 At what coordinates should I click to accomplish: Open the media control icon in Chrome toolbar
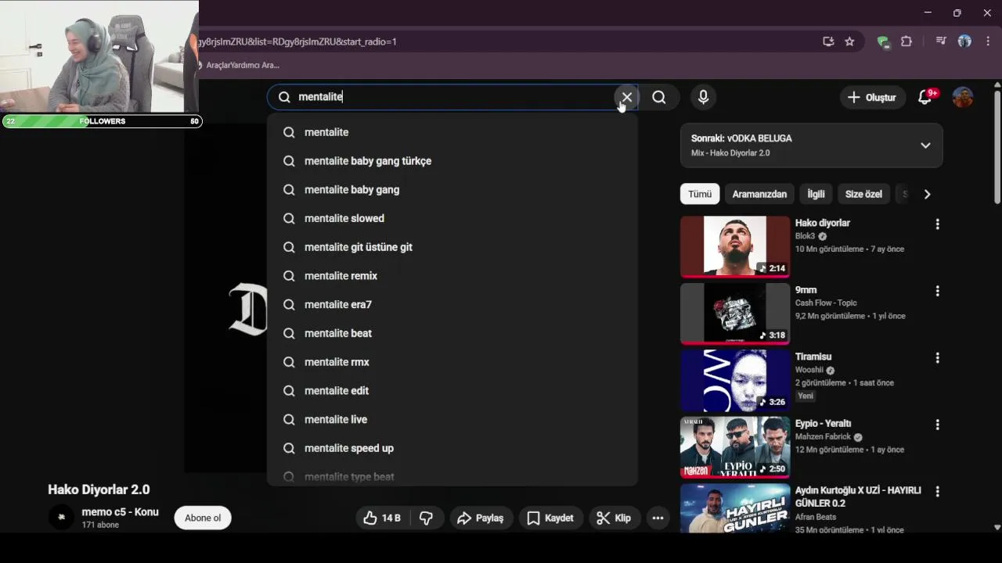[x=941, y=41]
